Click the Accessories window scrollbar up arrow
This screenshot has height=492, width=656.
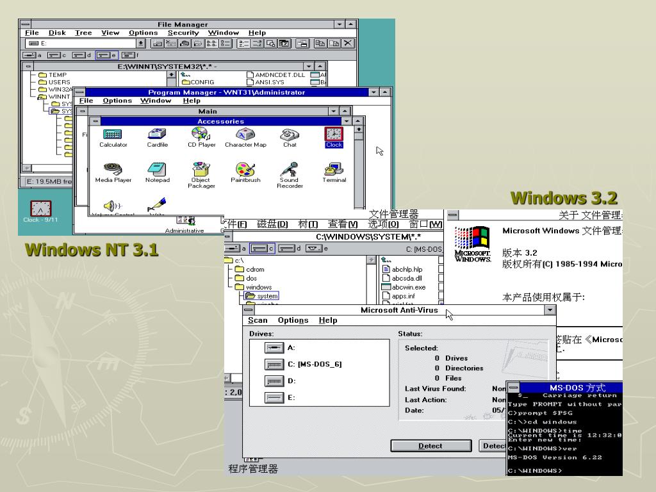(x=359, y=129)
